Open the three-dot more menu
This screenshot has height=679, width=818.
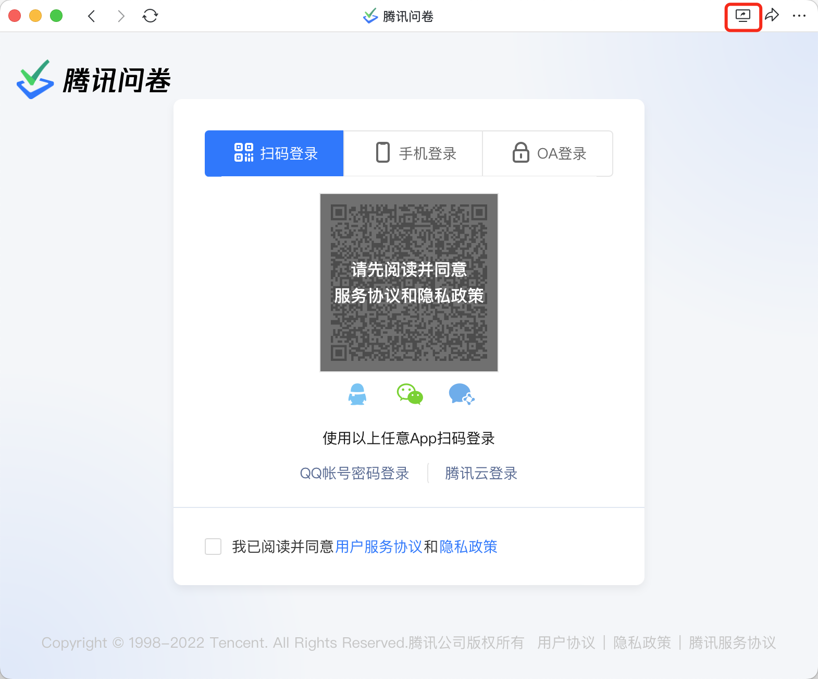[799, 16]
